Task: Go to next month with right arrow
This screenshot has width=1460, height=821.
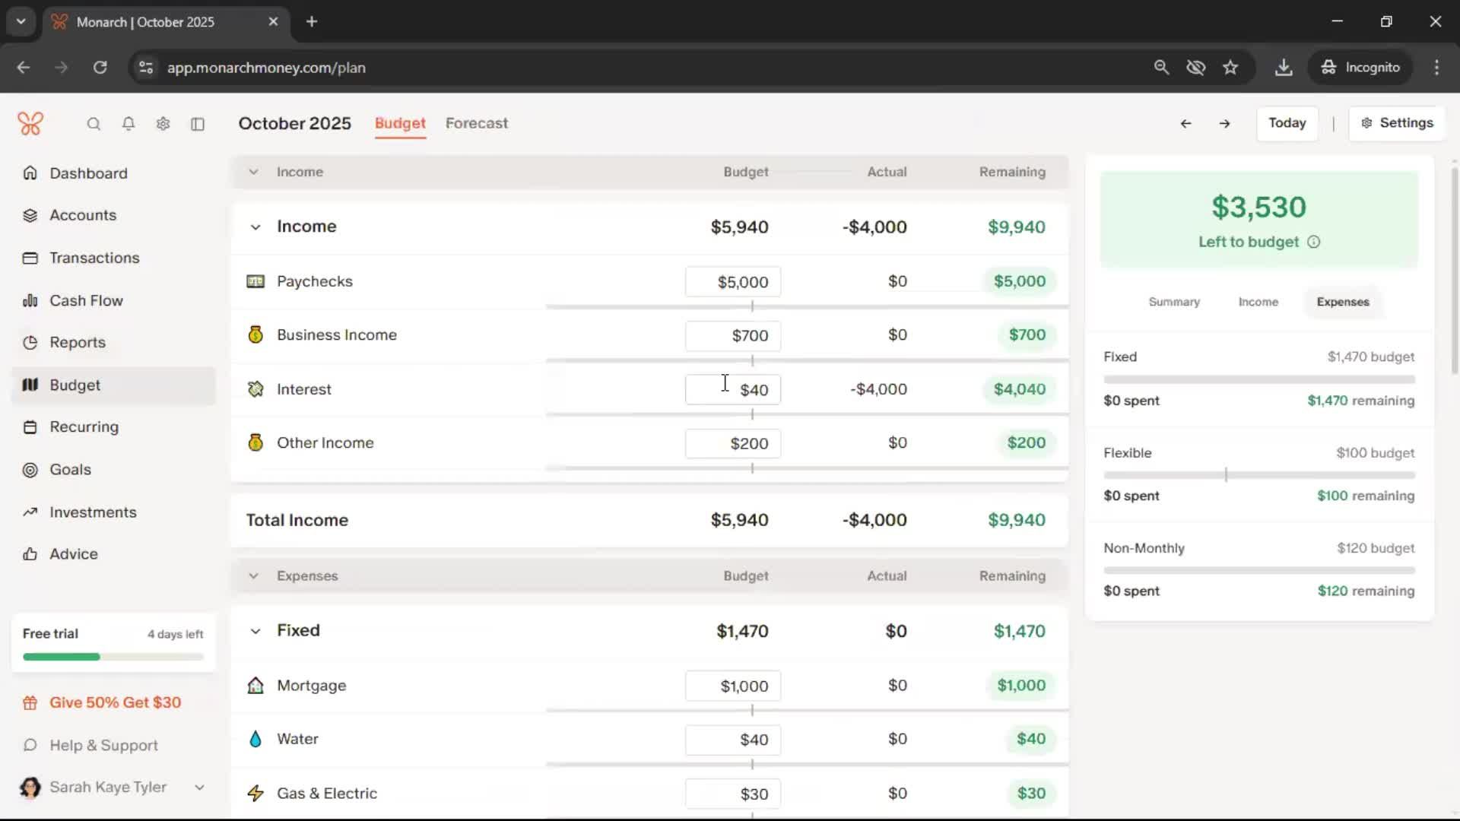Action: pyautogui.click(x=1224, y=123)
